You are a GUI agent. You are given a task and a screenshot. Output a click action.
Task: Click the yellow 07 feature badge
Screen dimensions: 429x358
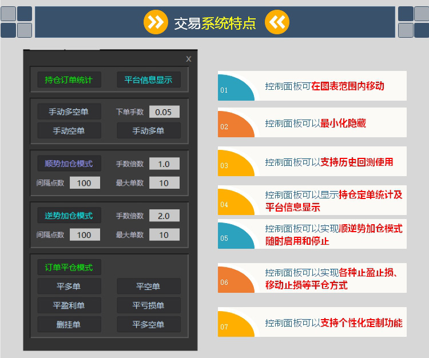[x=236, y=324]
